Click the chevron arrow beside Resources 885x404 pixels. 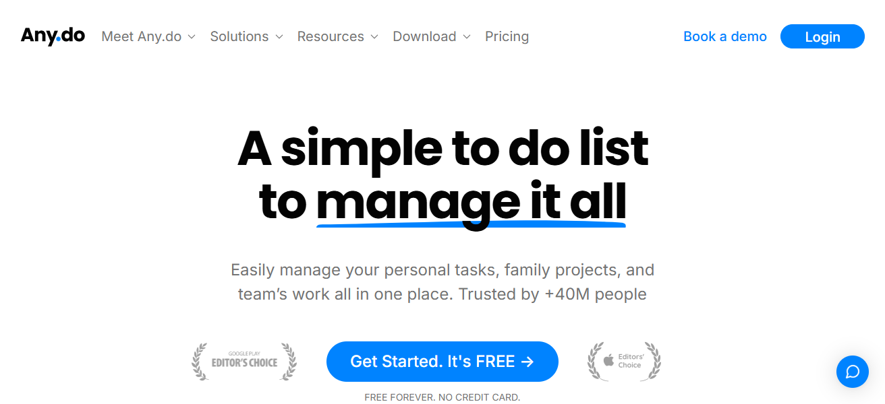pos(374,37)
